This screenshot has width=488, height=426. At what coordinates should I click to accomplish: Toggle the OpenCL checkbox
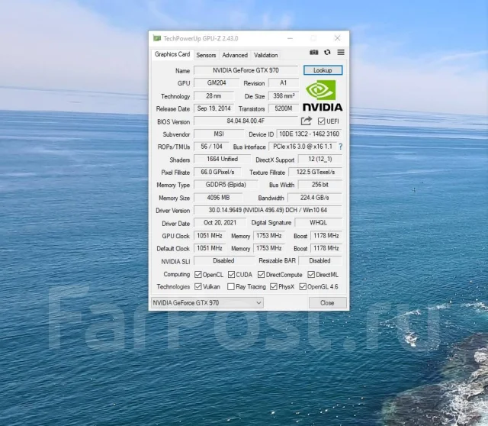click(198, 274)
